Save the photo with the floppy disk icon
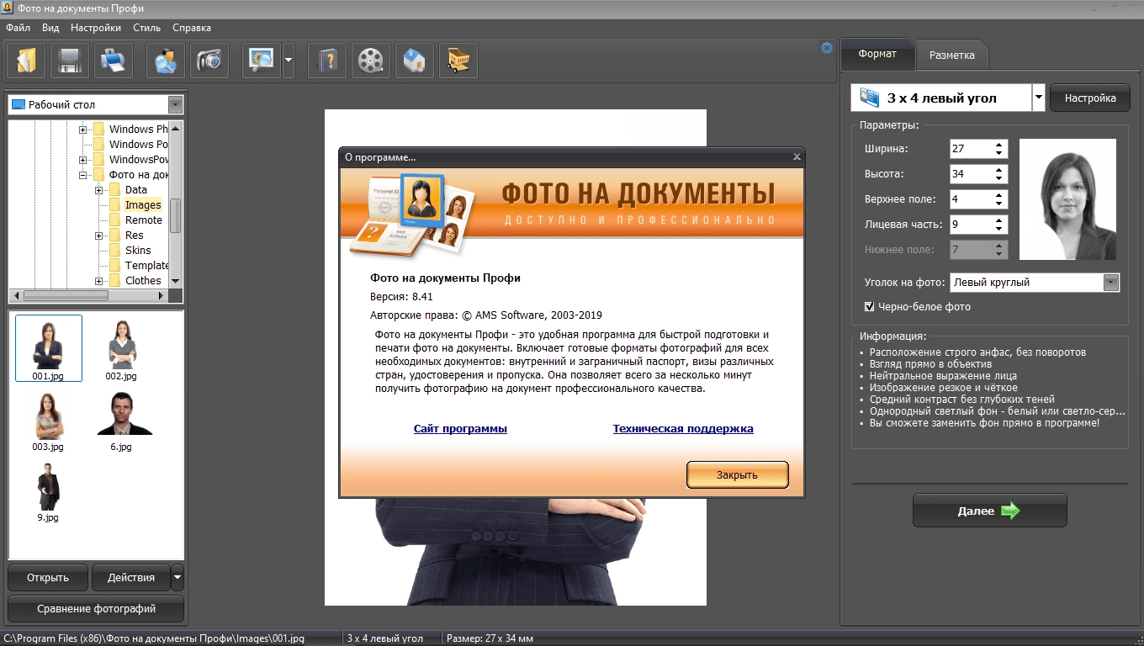 (x=70, y=60)
